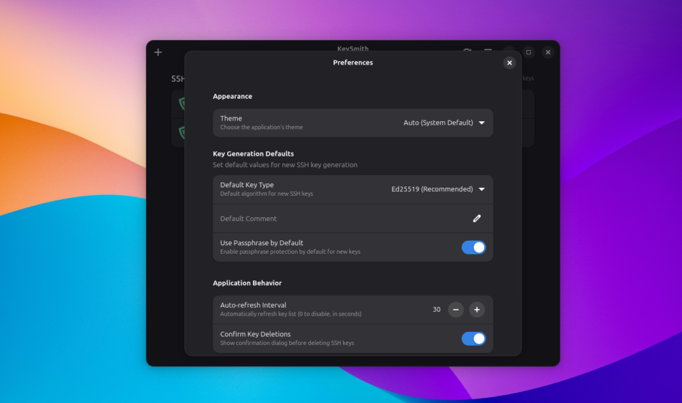Disable Use Passphrase by Default switch
This screenshot has height=403, width=682.
click(x=474, y=248)
